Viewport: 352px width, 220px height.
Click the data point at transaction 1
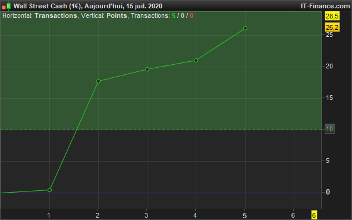(49, 190)
